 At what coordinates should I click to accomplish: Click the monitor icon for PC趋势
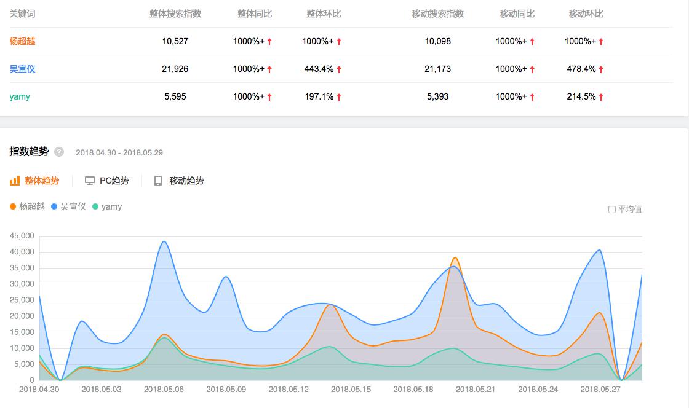click(90, 181)
